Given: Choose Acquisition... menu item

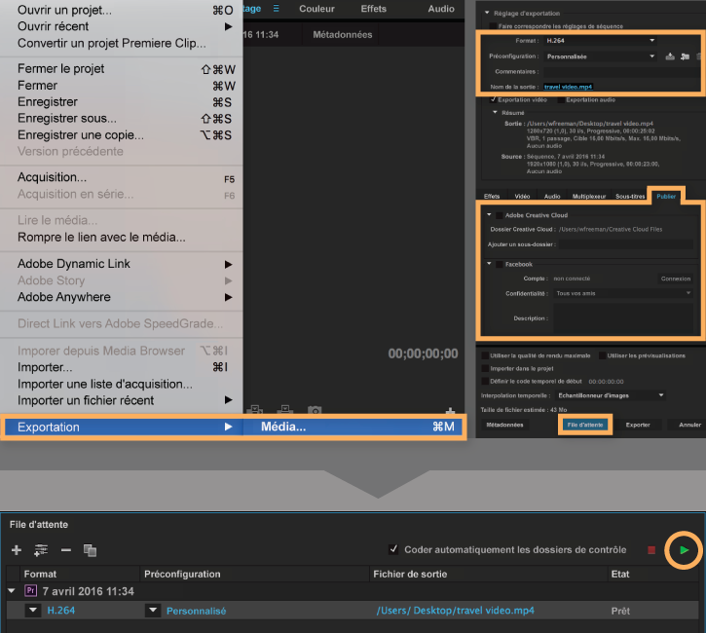Looking at the screenshot, I should tap(122, 177).
